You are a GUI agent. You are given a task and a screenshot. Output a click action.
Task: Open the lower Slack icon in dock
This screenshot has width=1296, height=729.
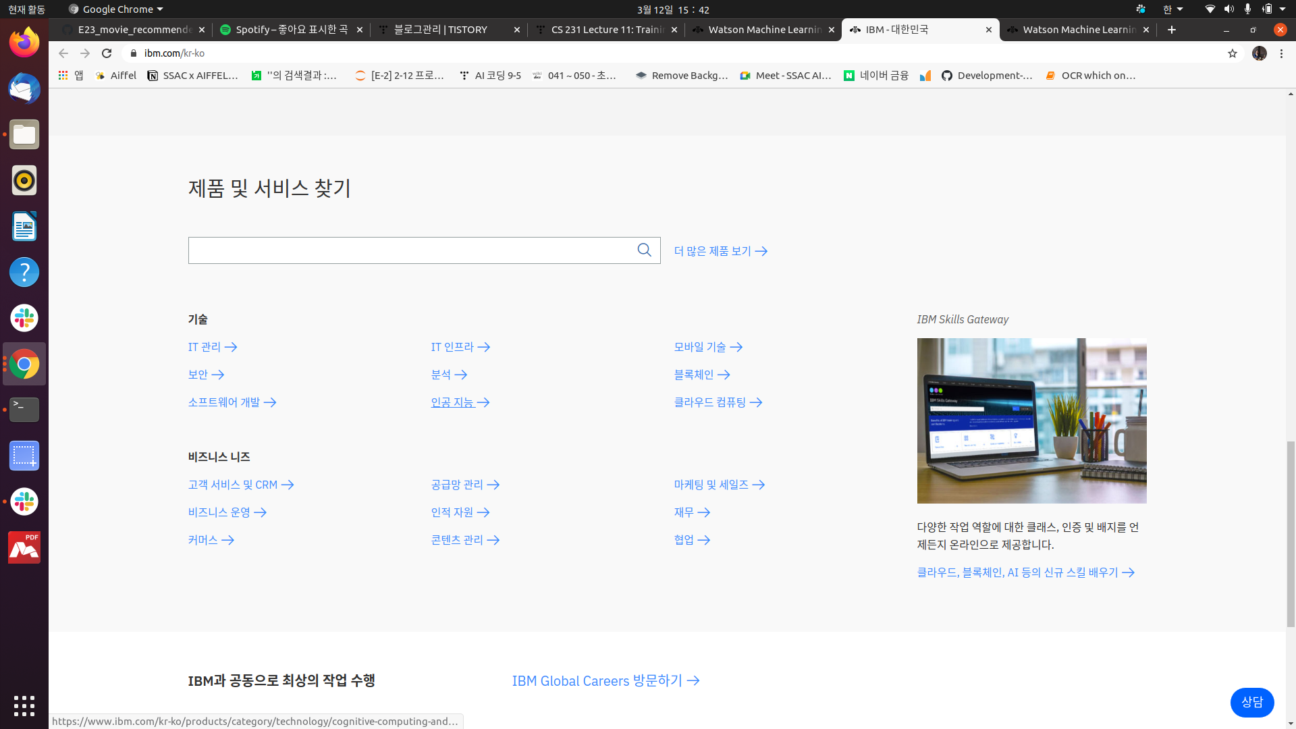pos(24,502)
